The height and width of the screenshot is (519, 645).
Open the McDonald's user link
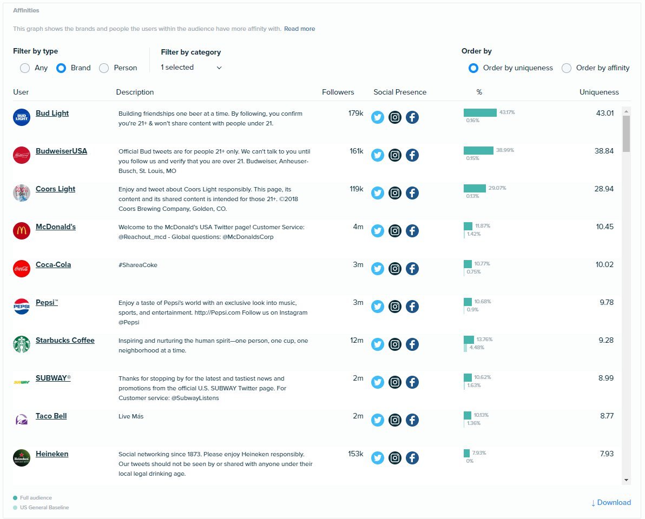pos(56,227)
